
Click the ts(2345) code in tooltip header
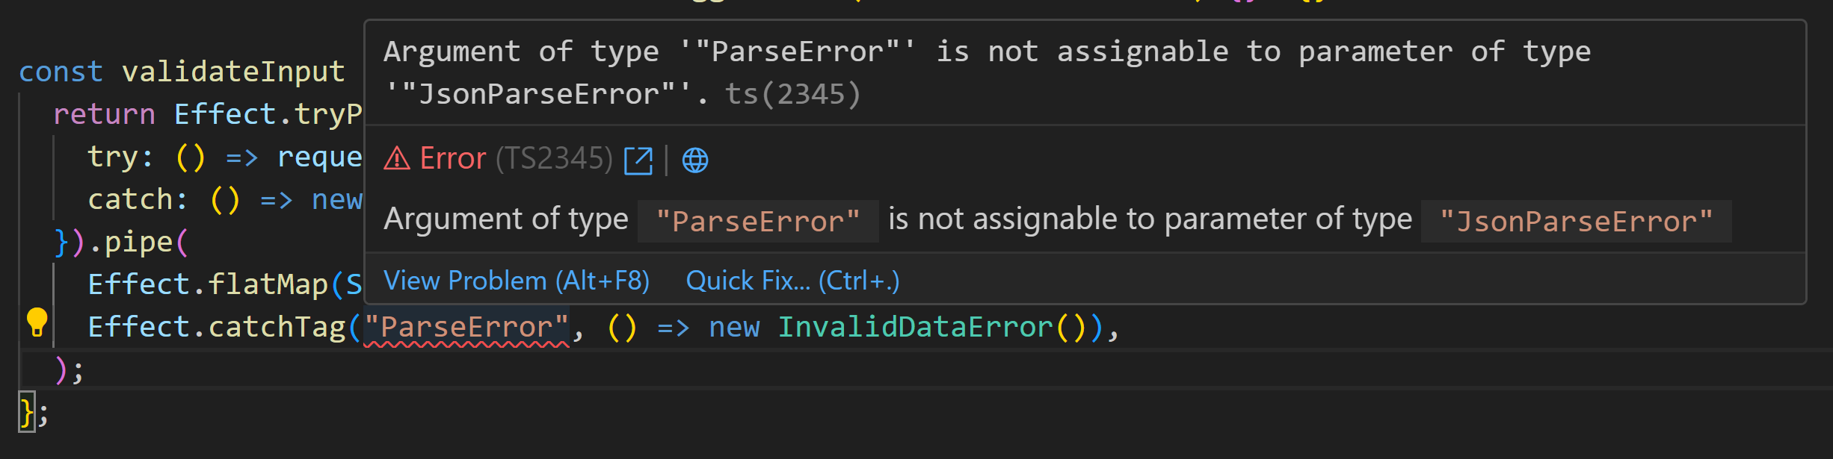792,95
